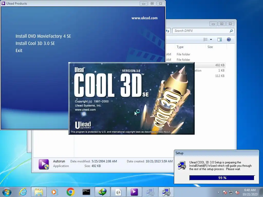The width and height of the screenshot is (263, 197).
Task: Click Install Cool 3D 3.0 SE
Action: tap(35, 43)
